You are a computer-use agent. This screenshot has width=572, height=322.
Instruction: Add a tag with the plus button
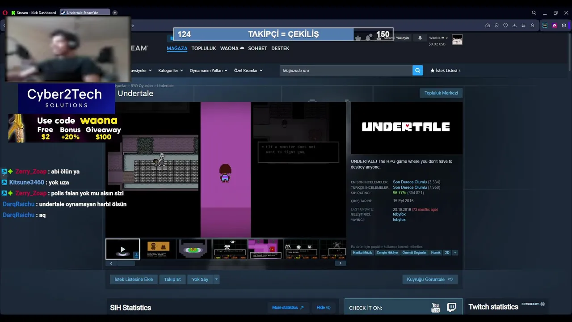click(x=455, y=253)
